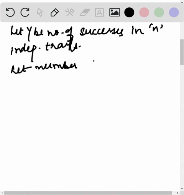Activate the text box tool
Image resolution: width=184 pixels, height=195 pixels.
(x=99, y=12)
